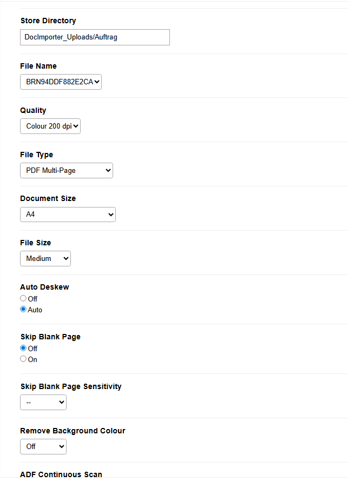The image size is (348, 482).
Task: Open the File Size Medium dropdown
Action: [45, 258]
